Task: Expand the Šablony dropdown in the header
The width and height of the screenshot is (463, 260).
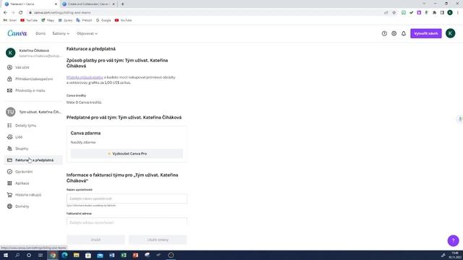Action: pyautogui.click(x=61, y=34)
